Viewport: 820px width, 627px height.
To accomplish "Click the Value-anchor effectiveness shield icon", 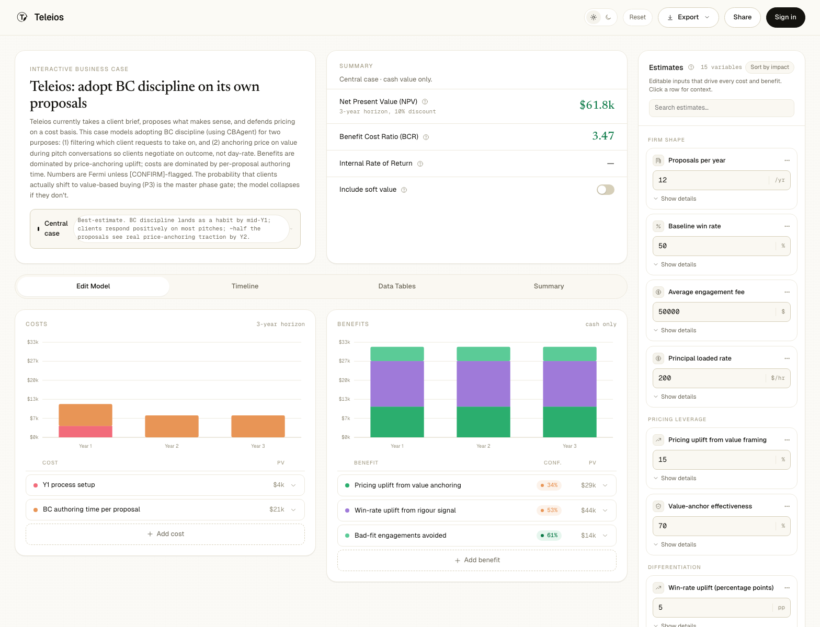I will tap(658, 506).
